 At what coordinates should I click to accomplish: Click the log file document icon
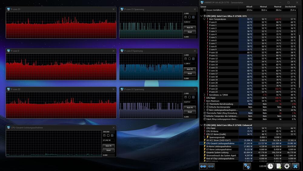pos(278,166)
